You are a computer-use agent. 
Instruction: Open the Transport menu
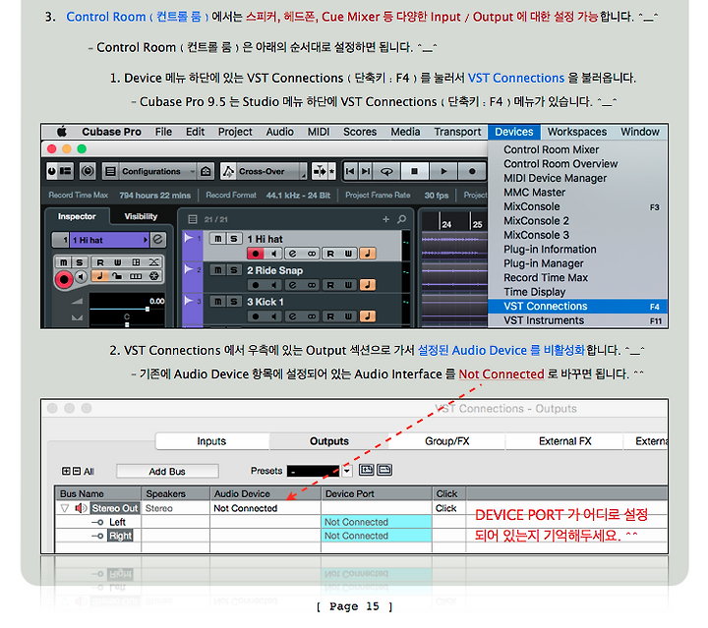click(457, 132)
